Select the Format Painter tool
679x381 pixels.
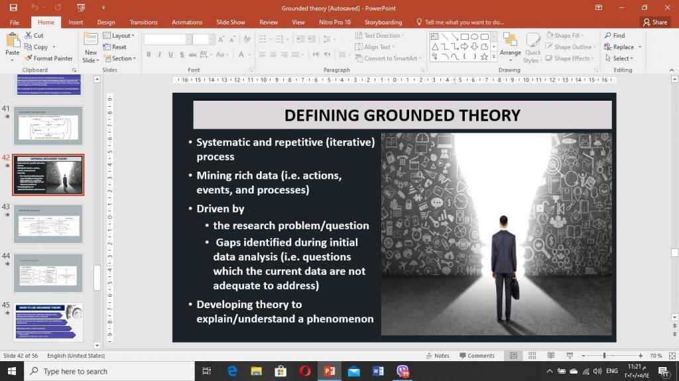pos(48,58)
